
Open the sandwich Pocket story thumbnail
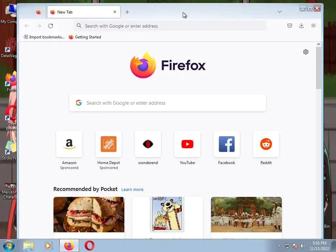tap(89, 215)
